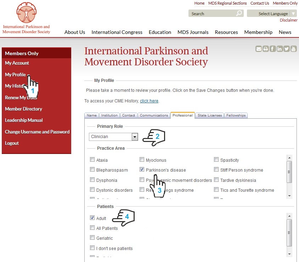
Task: Click the print page icon
Action: pyautogui.click(x=265, y=49)
